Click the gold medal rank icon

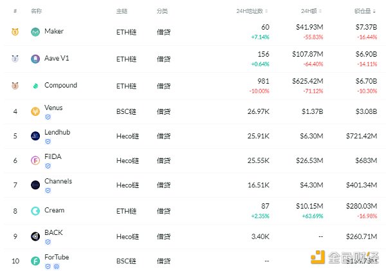(15, 32)
